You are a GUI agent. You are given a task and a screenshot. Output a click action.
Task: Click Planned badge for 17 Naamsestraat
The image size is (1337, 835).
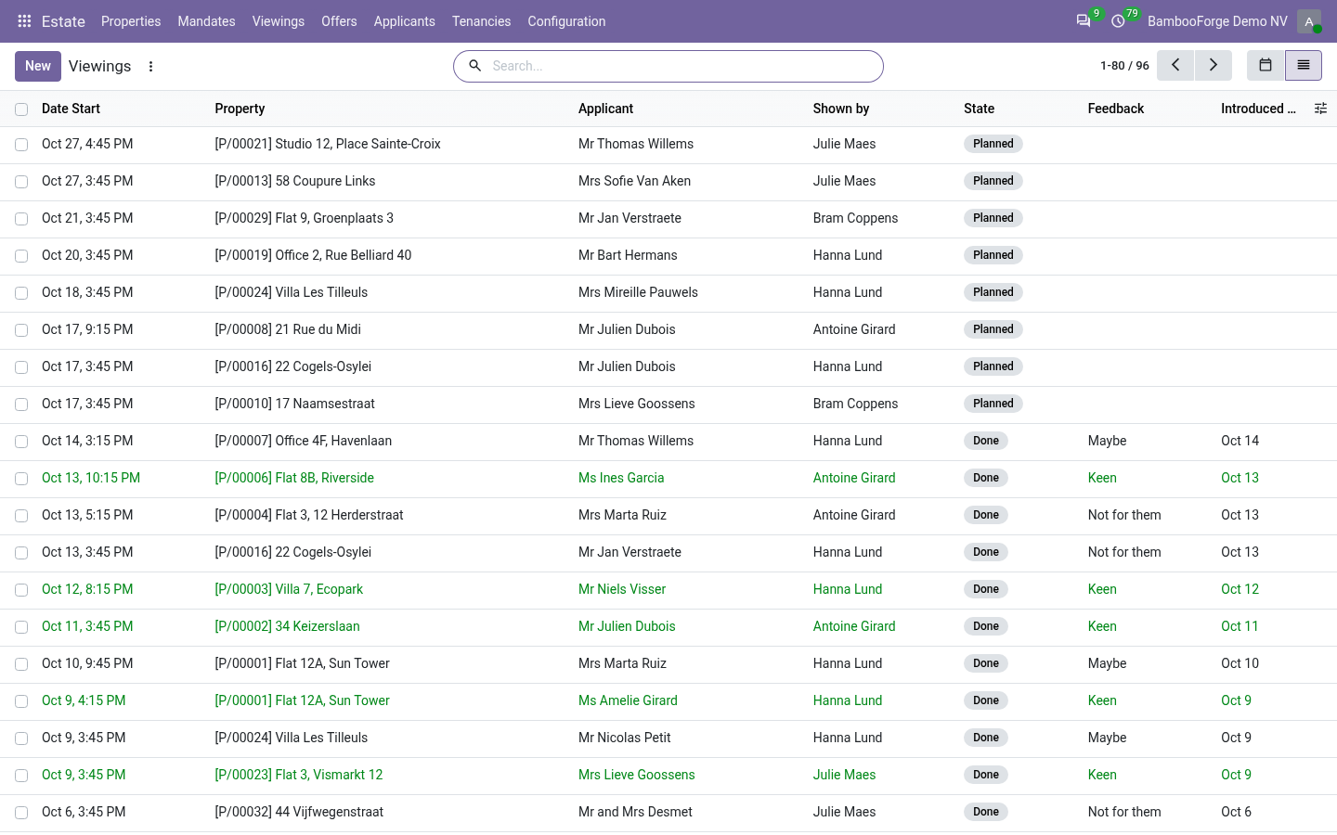click(x=993, y=404)
